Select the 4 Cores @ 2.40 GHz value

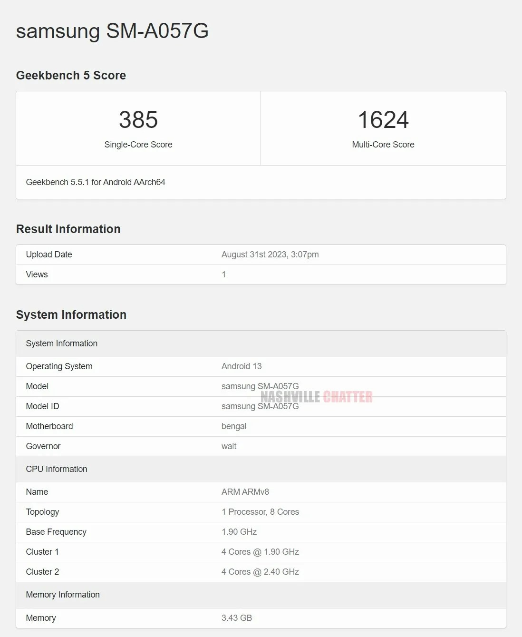[x=260, y=572]
